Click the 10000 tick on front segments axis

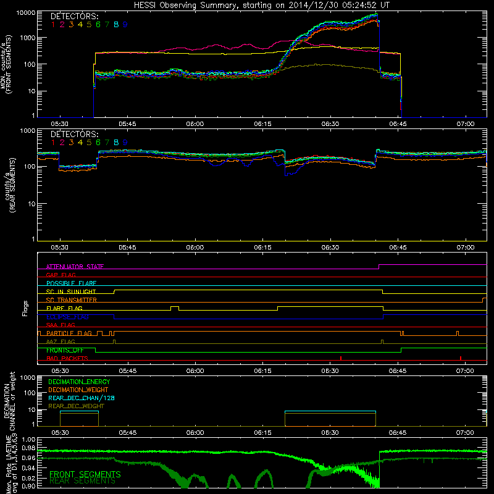pyautogui.click(x=26, y=12)
